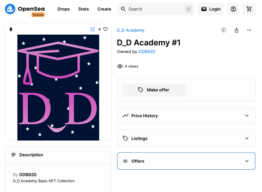262x192 pixels.
Task: Click the OpenSea sailboat logo
Action: click(10, 9)
